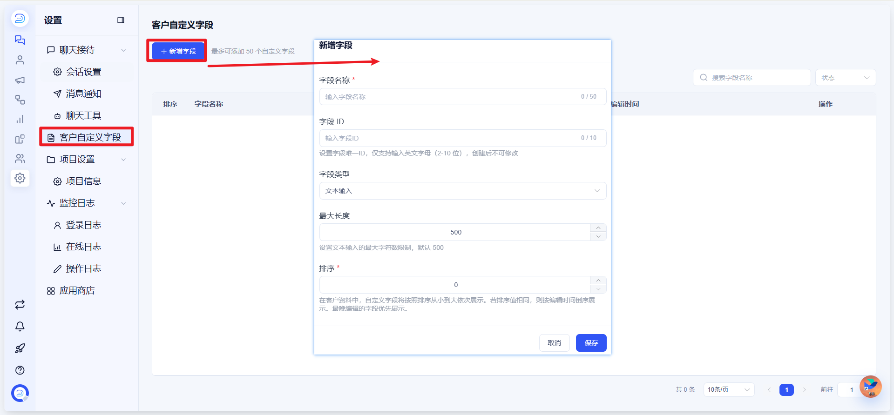The height and width of the screenshot is (415, 894).
Task: Open the team members icon in left rail
Action: 20,159
